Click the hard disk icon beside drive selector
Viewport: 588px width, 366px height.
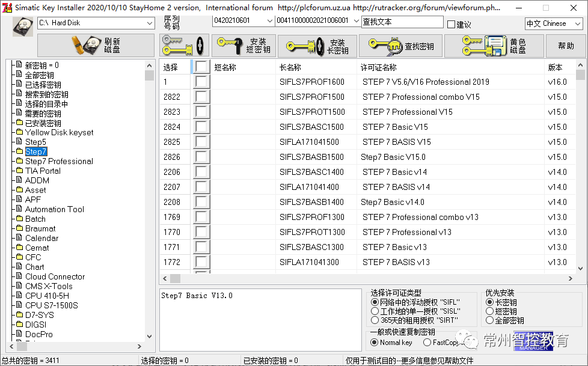pyautogui.click(x=22, y=26)
